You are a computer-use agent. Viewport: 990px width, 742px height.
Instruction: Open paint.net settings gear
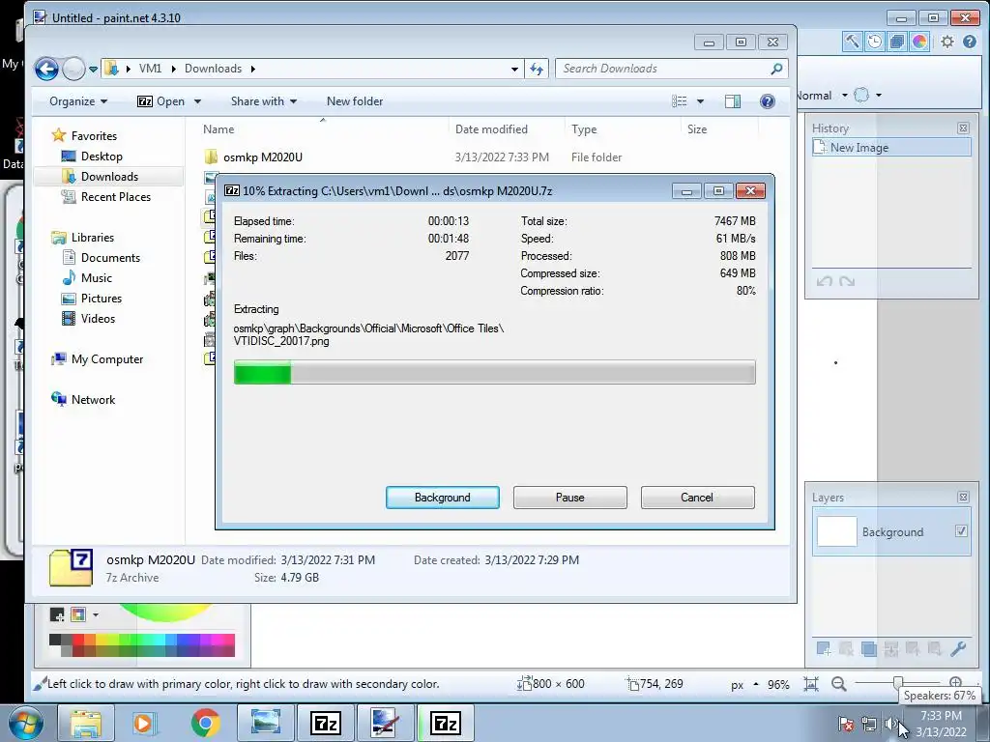(947, 42)
